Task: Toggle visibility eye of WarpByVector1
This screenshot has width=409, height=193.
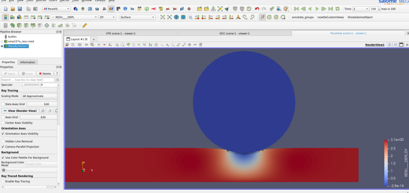Action: [2, 46]
